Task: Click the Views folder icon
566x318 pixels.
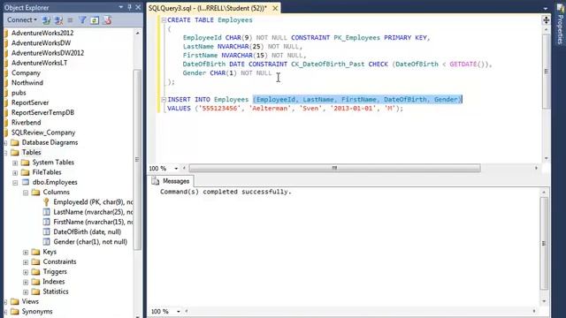Action: tap(15, 301)
